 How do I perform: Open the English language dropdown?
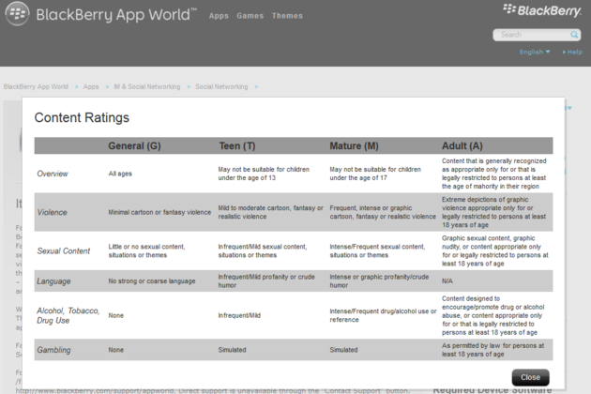[535, 52]
